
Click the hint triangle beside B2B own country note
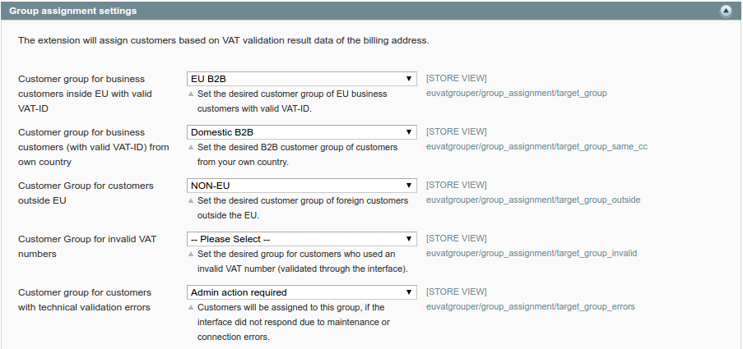pos(191,148)
